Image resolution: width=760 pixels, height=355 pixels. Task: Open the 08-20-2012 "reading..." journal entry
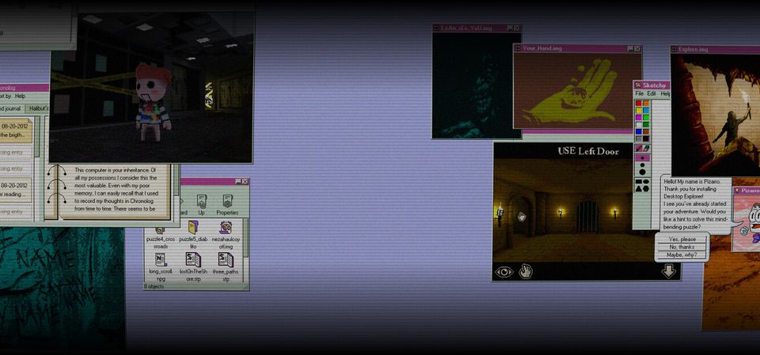[x=16, y=190]
